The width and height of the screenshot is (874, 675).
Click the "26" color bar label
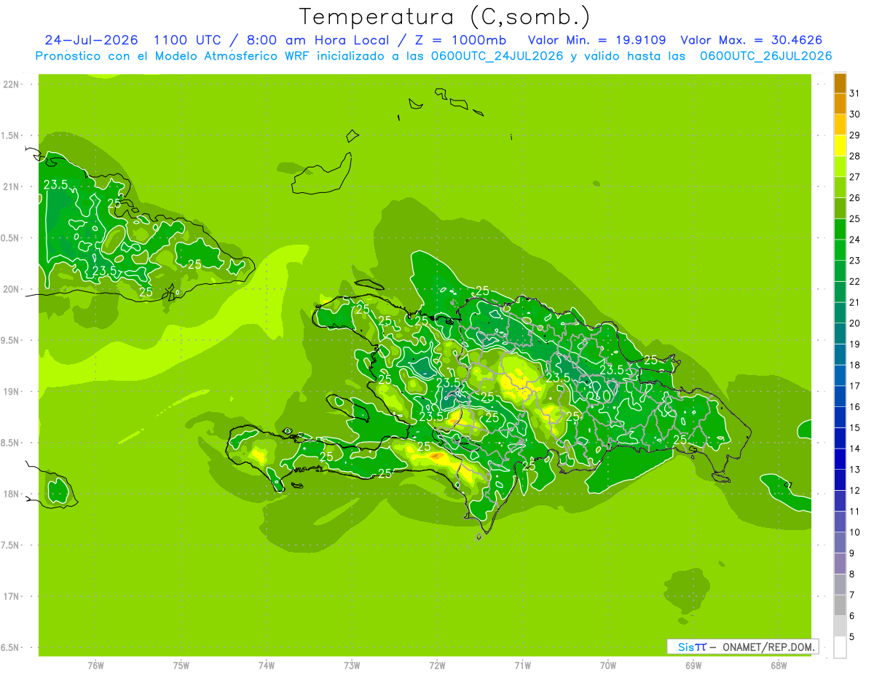(854, 197)
